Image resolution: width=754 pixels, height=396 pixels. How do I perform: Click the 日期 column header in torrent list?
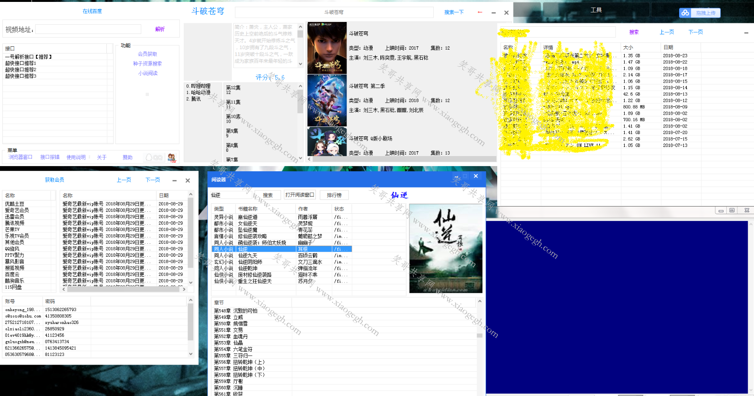(681, 47)
